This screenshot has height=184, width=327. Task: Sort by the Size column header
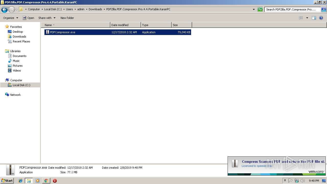[x=182, y=25]
